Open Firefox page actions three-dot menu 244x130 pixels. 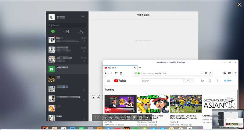202,73
